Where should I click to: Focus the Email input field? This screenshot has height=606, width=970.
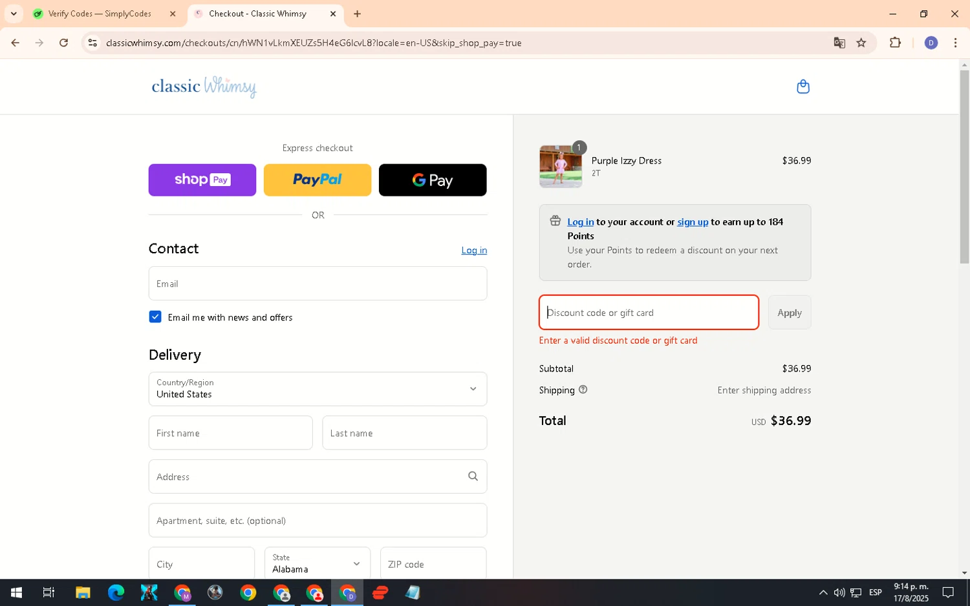[x=318, y=283]
